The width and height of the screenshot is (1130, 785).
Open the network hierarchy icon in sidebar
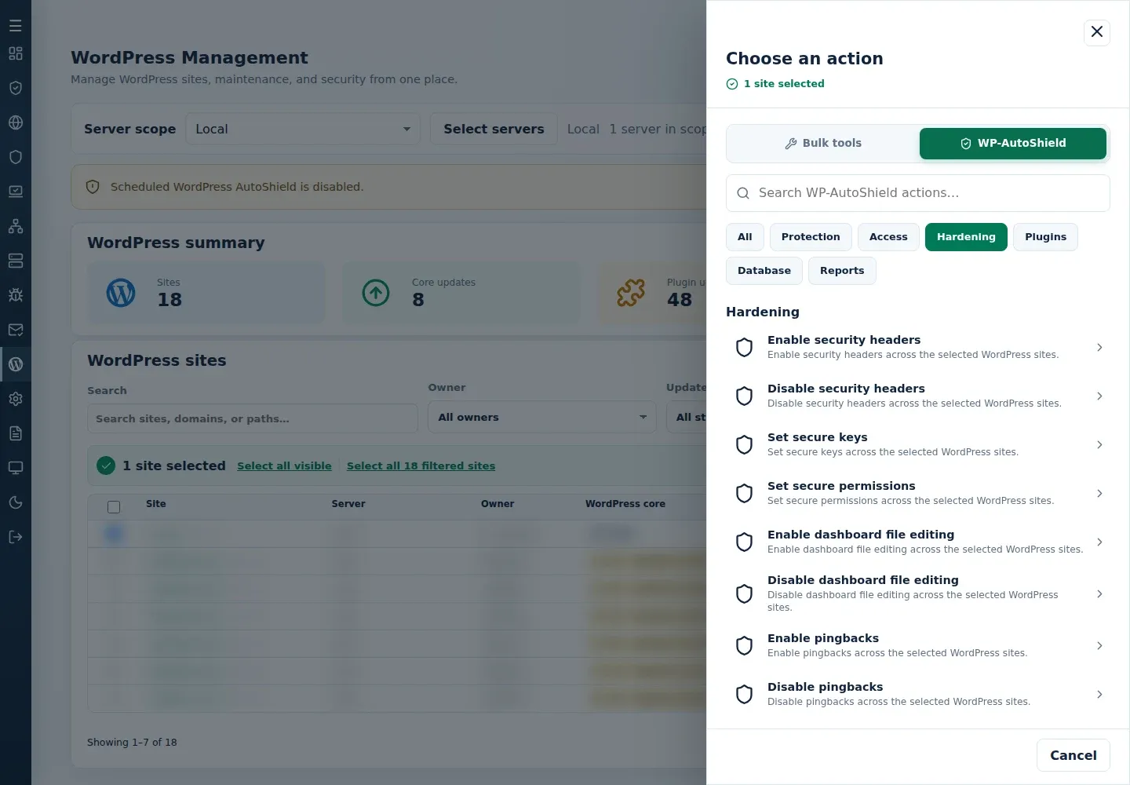(16, 226)
